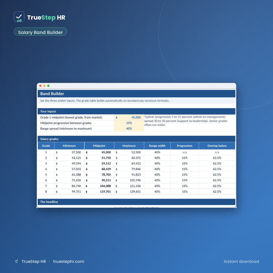Click the Your inputs section header
Viewport: 273px width, 273px height.
(136, 111)
